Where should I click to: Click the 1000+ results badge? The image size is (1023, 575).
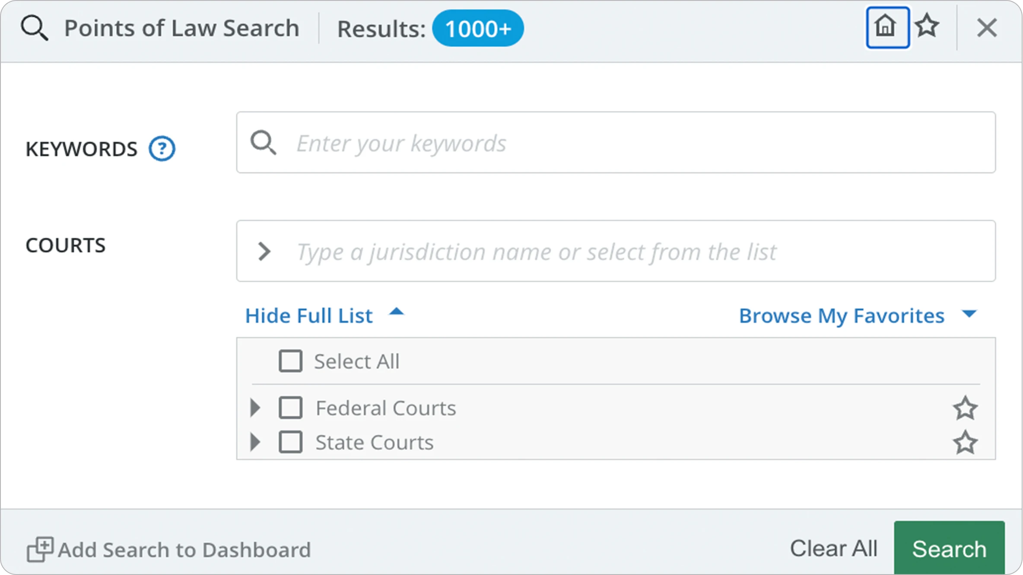tap(478, 28)
